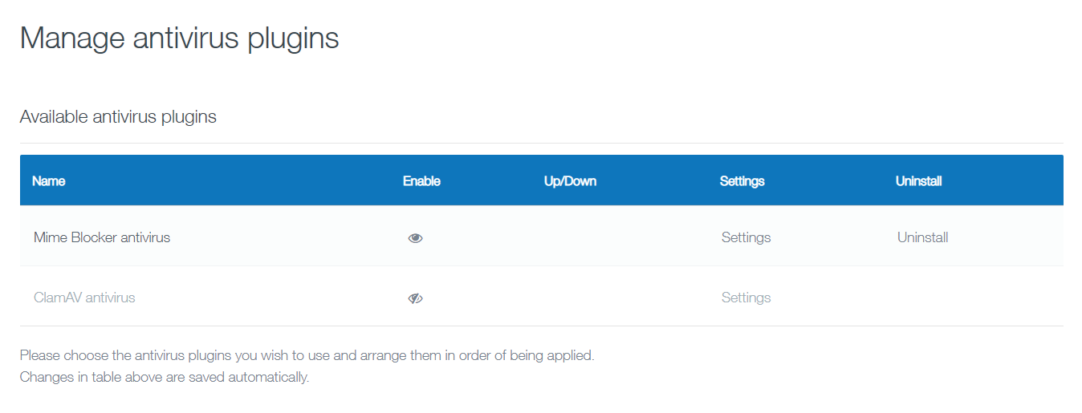Enable ClamAV antivirus via crossed-eye icon
Screen dimensions: 1082x413
pyautogui.click(x=415, y=298)
